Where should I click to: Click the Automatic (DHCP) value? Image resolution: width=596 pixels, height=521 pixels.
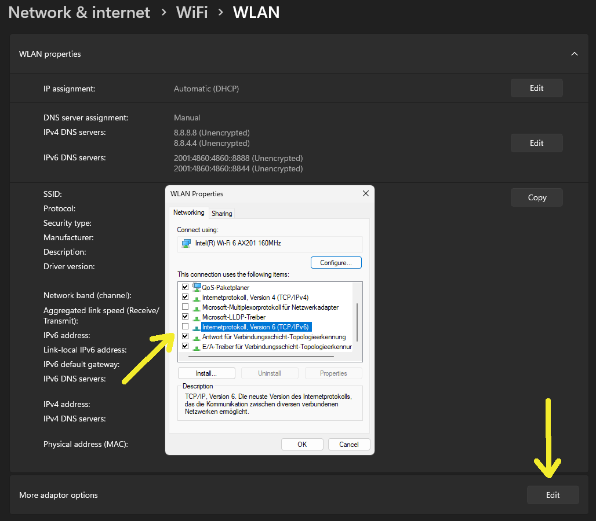click(206, 89)
